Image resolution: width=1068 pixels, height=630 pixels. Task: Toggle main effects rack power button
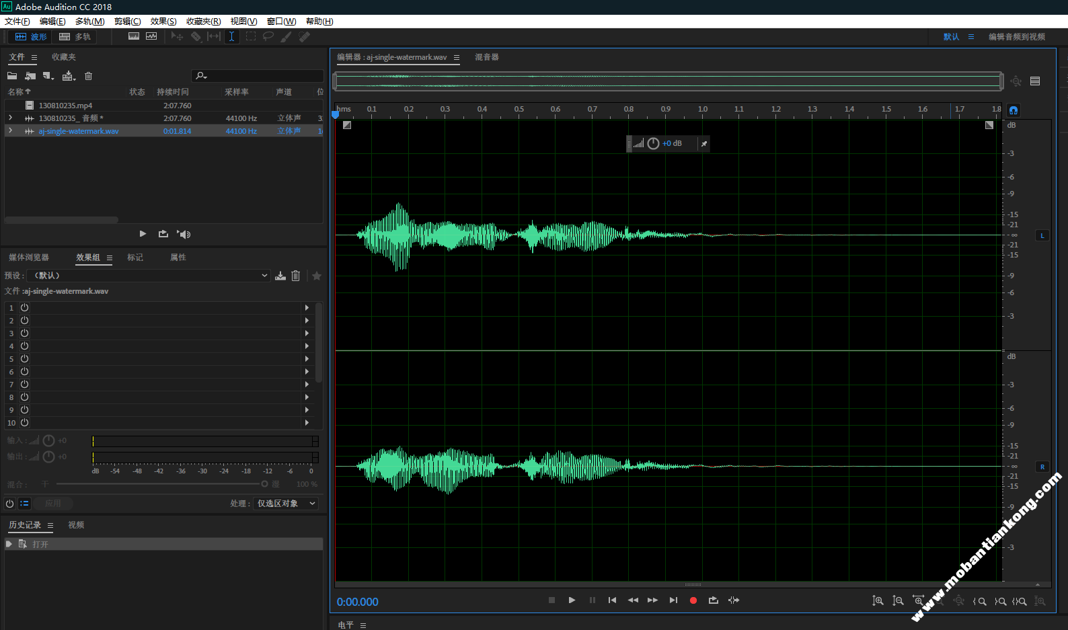tap(9, 503)
